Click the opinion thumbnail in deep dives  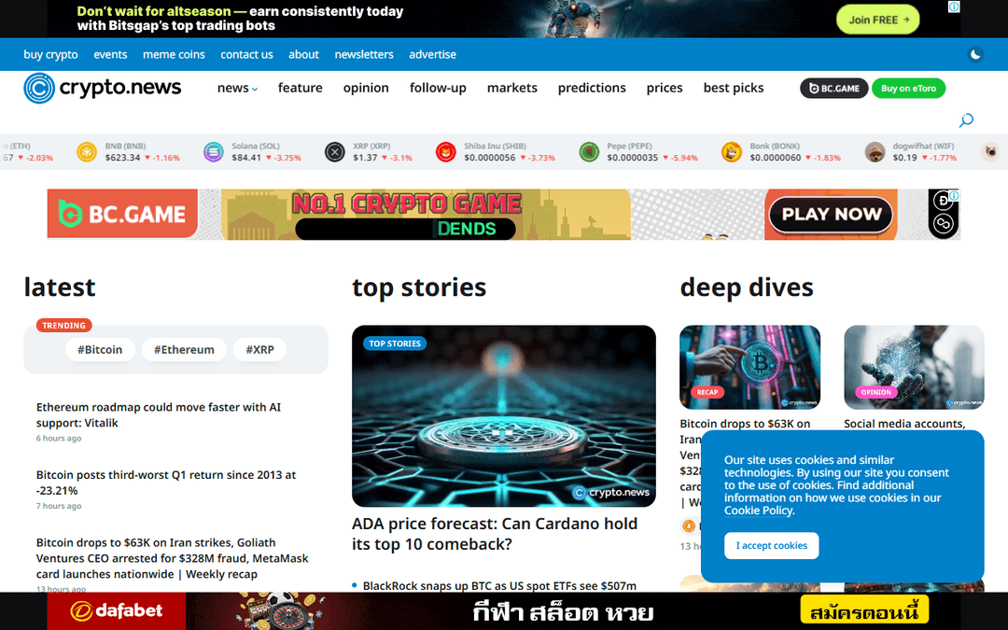pos(914,367)
